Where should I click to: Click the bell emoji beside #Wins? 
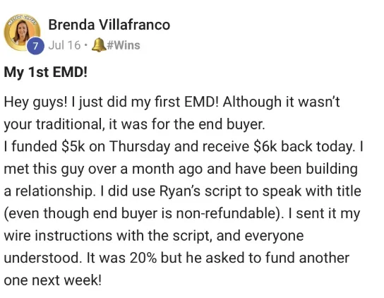[99, 45]
